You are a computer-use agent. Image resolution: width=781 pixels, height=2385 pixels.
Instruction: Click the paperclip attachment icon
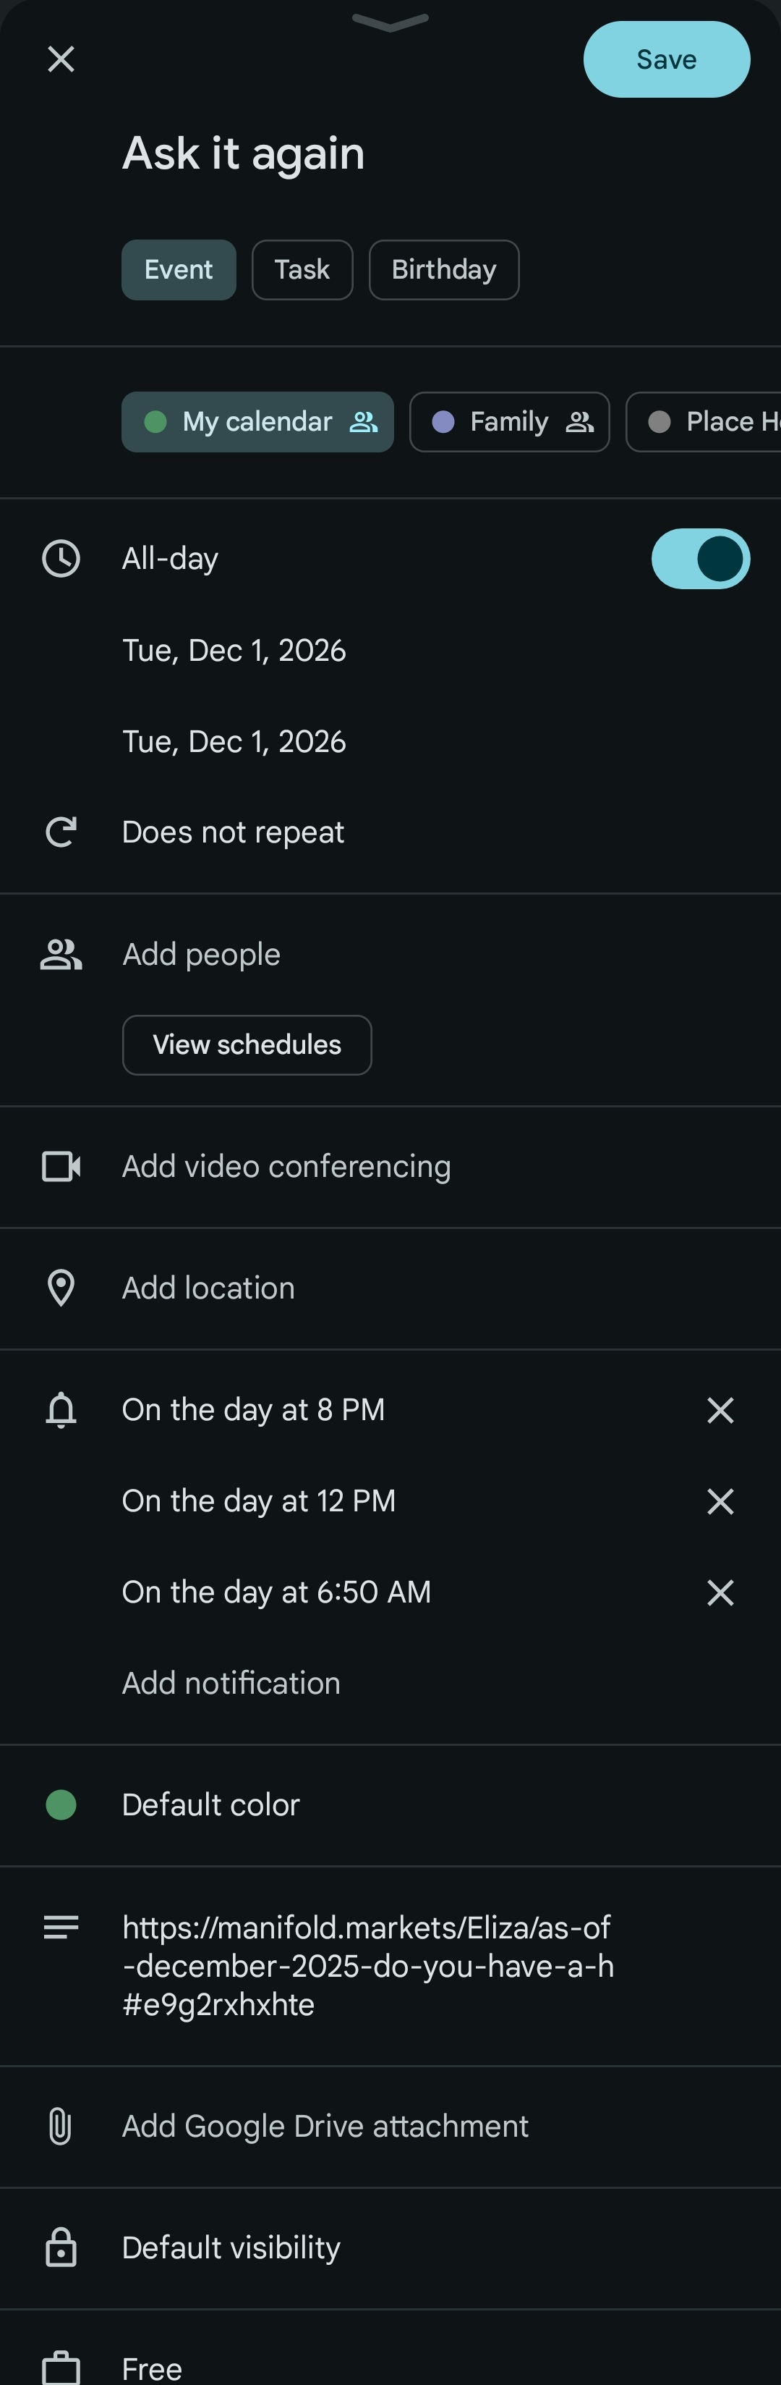point(60,2126)
